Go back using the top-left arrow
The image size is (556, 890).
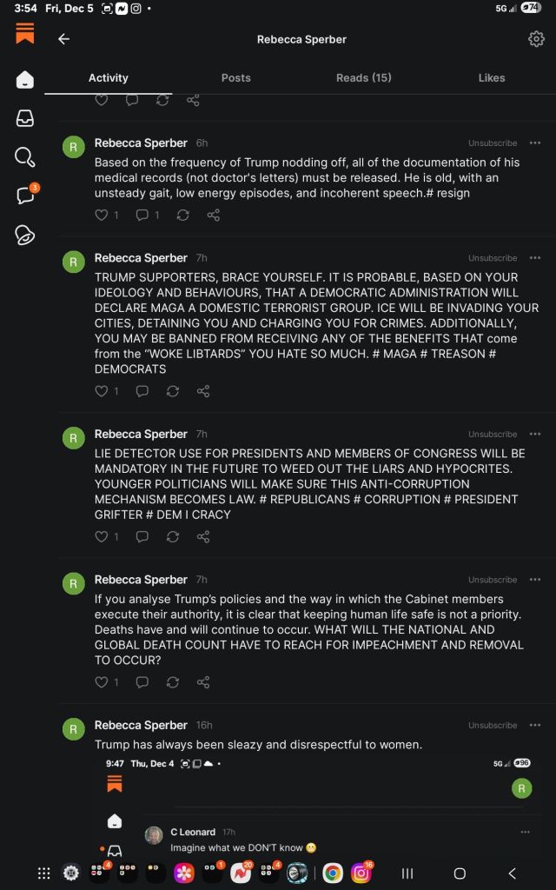coord(63,39)
